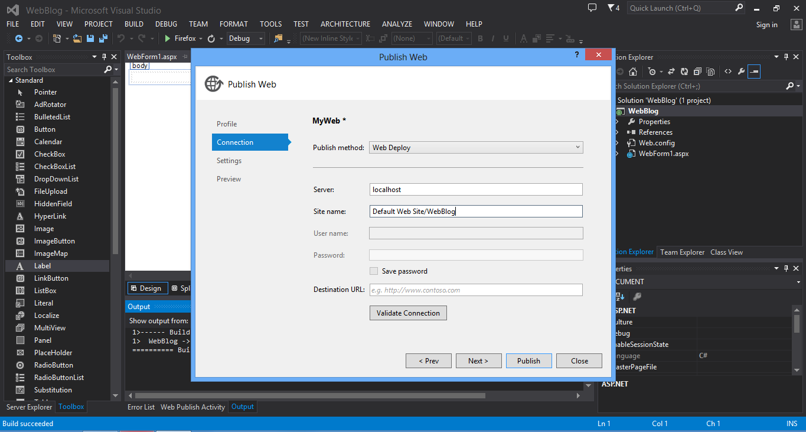806x432 pixels.
Task: Open the Firefox browser selection dropdown arrow
Action: pos(201,38)
